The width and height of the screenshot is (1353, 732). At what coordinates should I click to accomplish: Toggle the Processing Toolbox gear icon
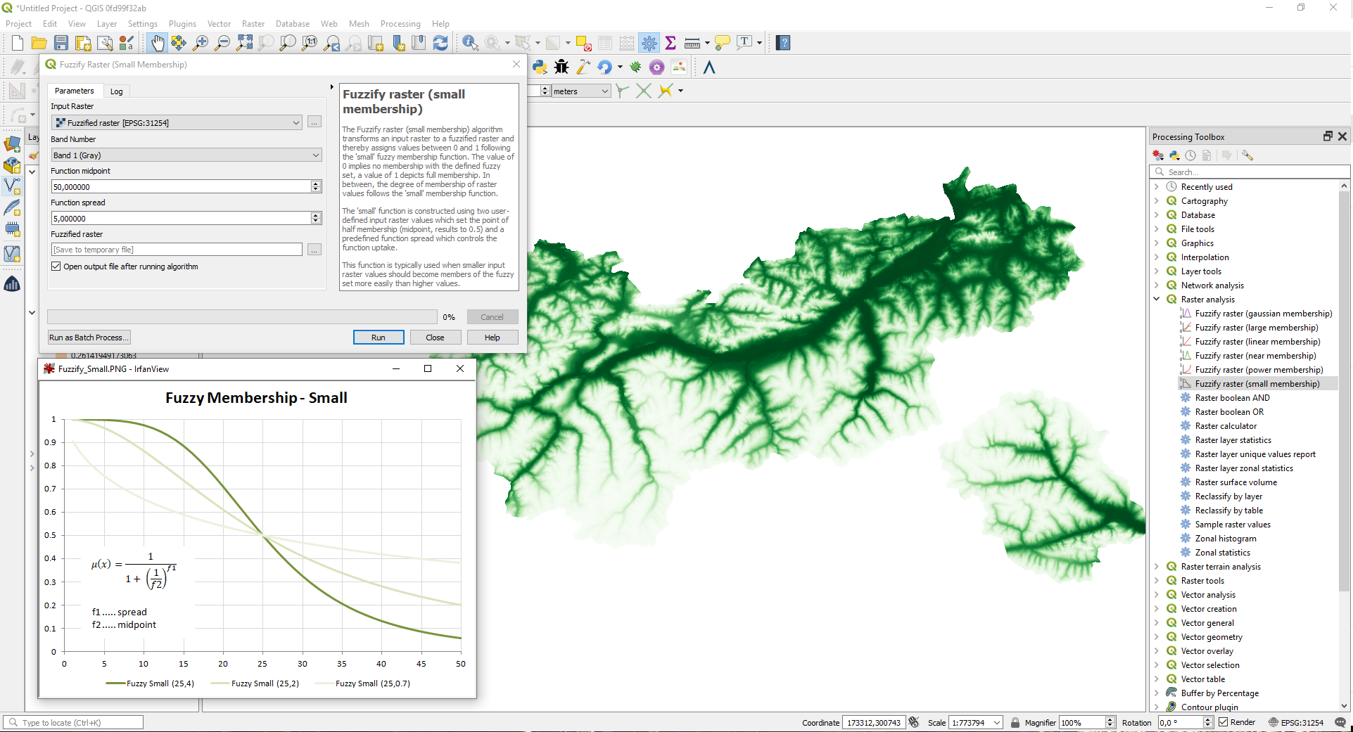tap(649, 43)
